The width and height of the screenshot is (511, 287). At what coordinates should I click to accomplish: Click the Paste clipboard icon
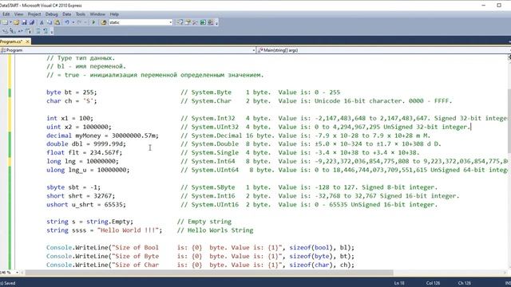tap(57, 22)
